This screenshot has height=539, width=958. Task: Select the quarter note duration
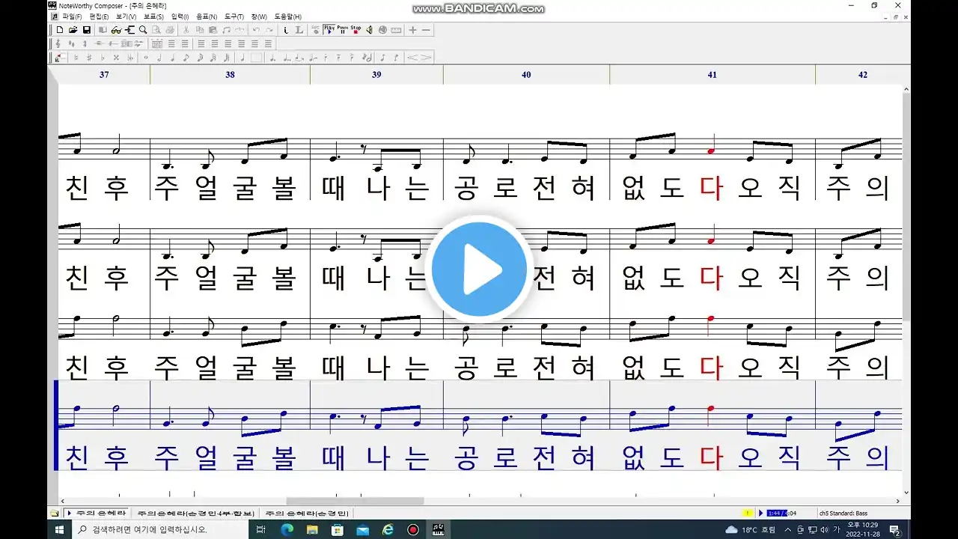(173, 58)
